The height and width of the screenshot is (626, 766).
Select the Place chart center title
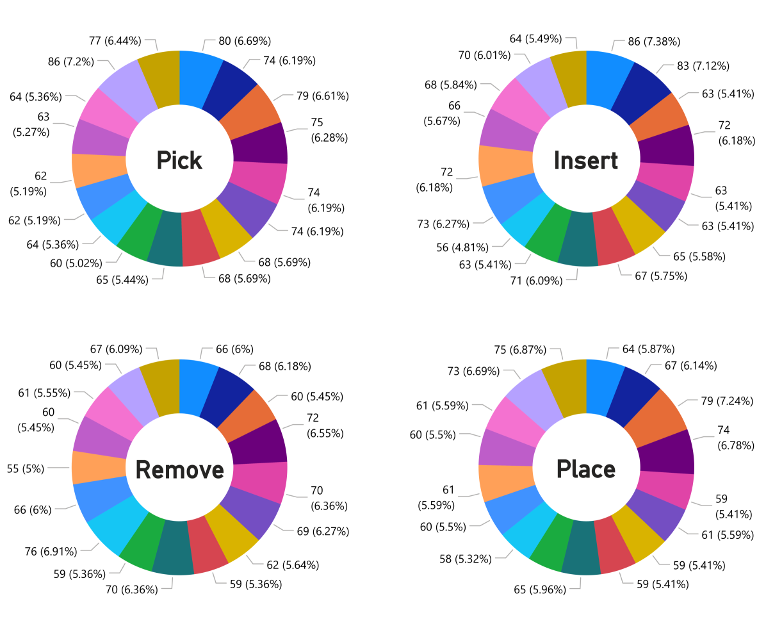click(x=586, y=470)
